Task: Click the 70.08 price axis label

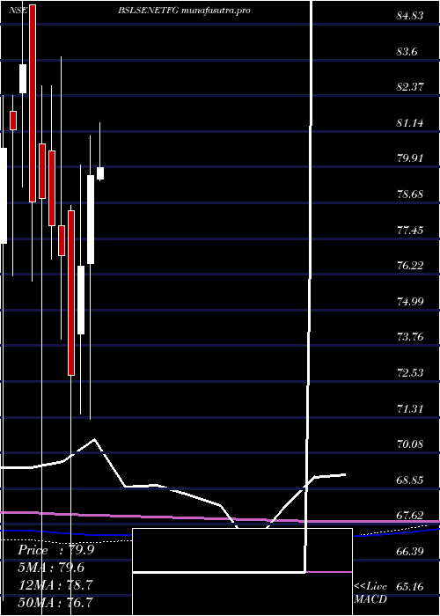Action: pyautogui.click(x=410, y=444)
